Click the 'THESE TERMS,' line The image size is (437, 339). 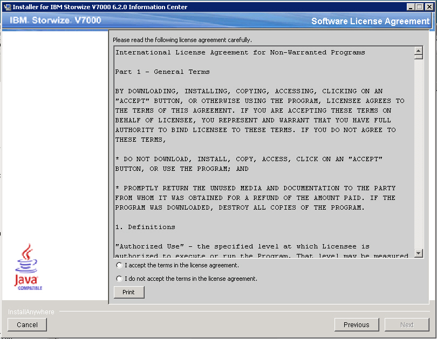point(141,140)
